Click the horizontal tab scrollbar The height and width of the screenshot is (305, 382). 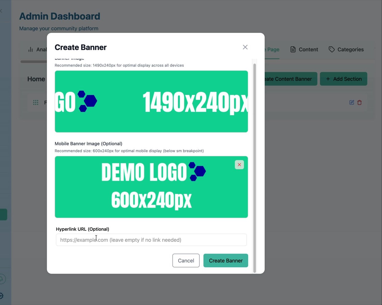tap(34, 61)
